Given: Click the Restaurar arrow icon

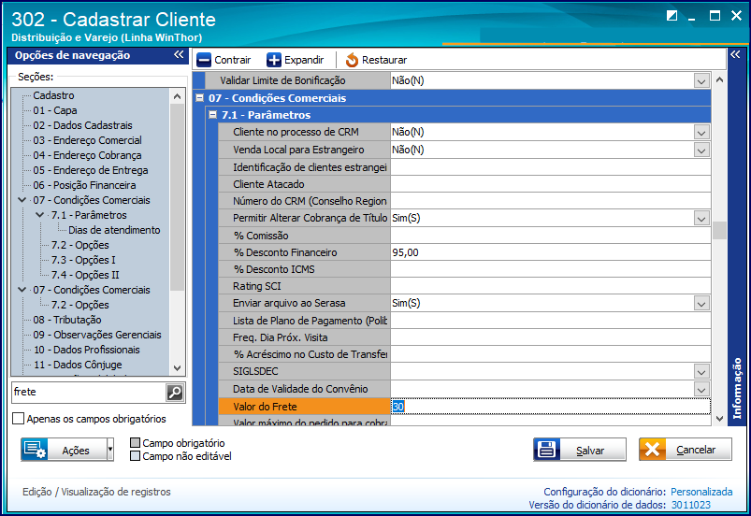Looking at the screenshot, I should click(x=352, y=61).
